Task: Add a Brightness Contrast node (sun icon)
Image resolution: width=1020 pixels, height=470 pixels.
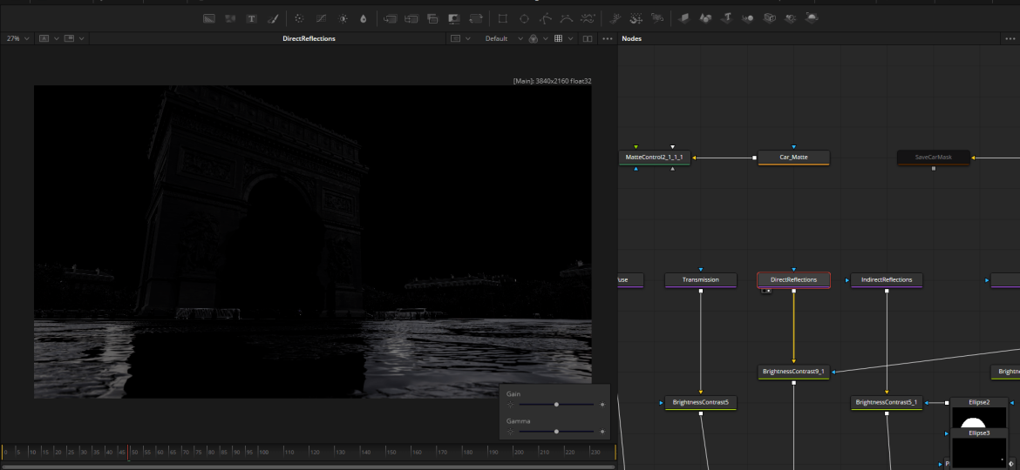Action: 343,18
